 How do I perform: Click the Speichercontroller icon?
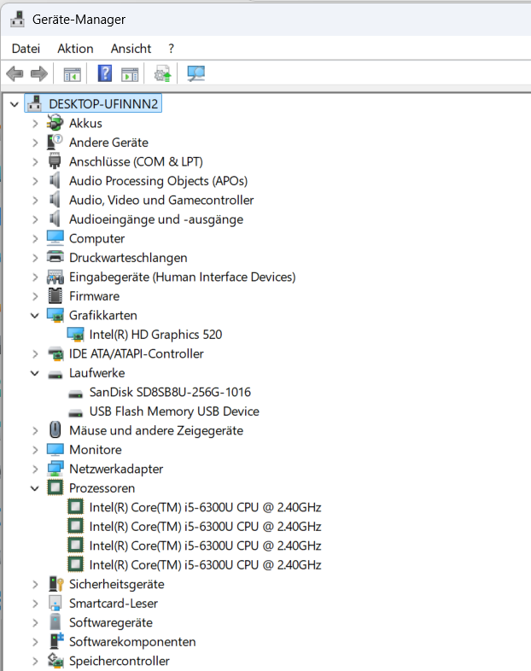click(55, 661)
